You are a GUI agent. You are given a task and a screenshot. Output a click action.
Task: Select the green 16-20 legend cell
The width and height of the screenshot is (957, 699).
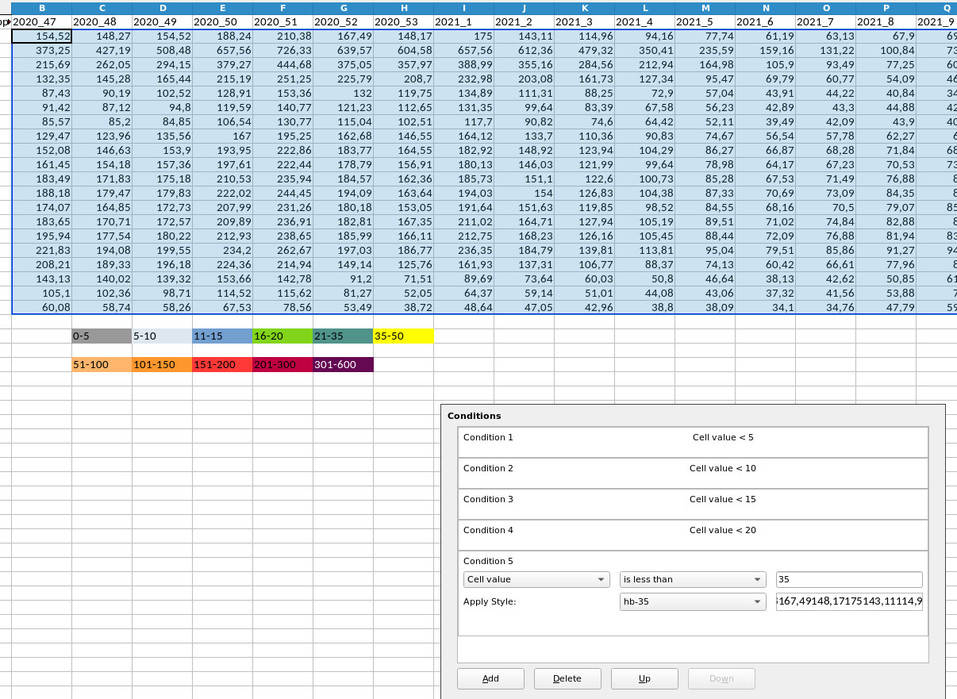(282, 336)
